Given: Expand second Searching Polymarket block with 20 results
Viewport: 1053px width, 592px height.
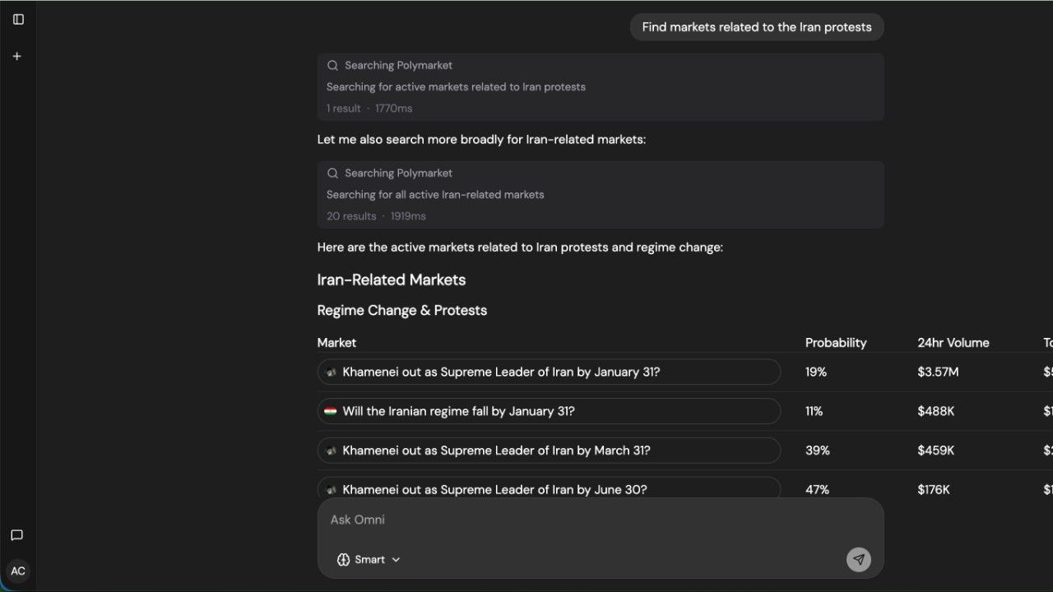Looking at the screenshot, I should [x=601, y=194].
